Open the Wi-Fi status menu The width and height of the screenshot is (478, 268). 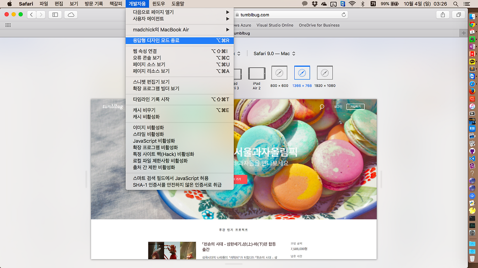pos(352,4)
